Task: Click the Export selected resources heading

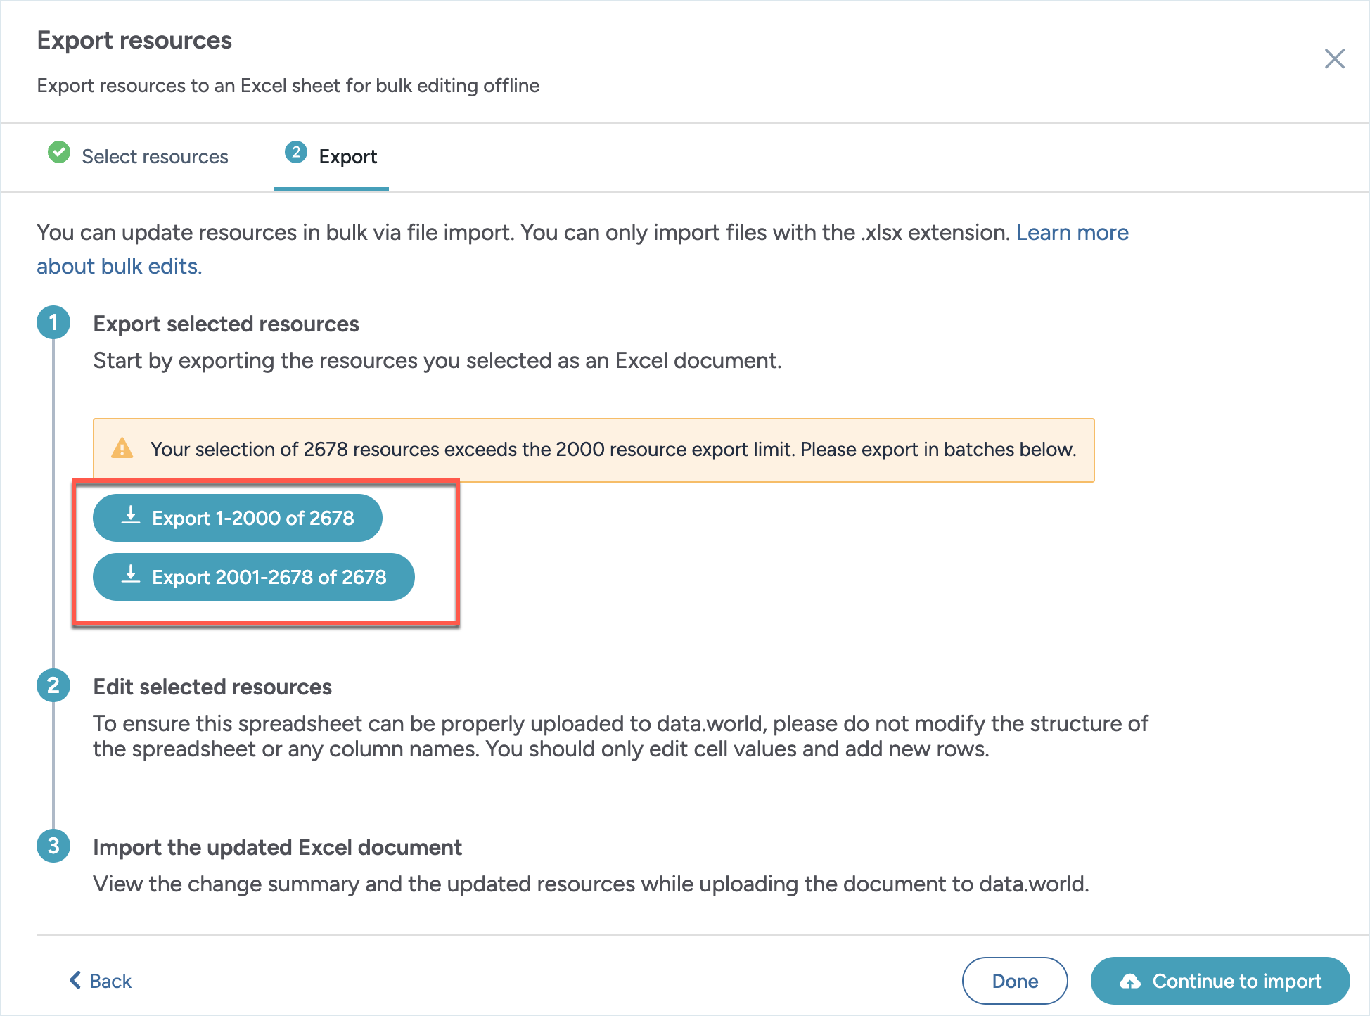Action: 226,324
